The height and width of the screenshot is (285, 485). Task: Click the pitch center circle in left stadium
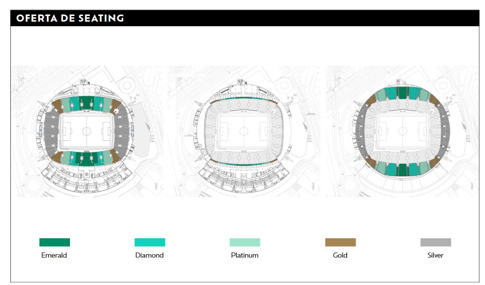tap(87, 131)
